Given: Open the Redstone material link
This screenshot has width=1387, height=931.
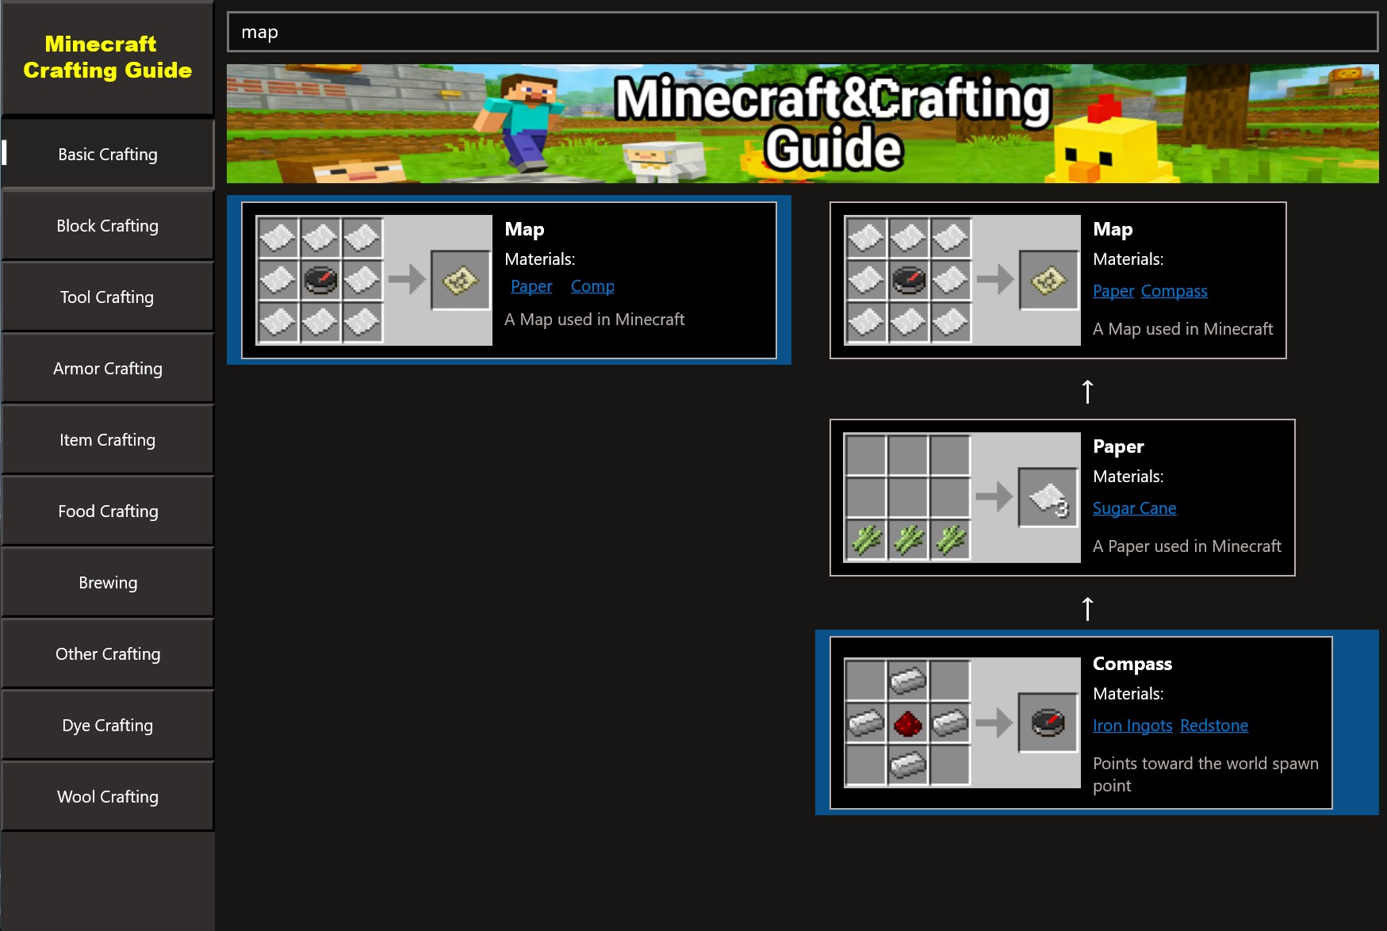Looking at the screenshot, I should tap(1214, 726).
